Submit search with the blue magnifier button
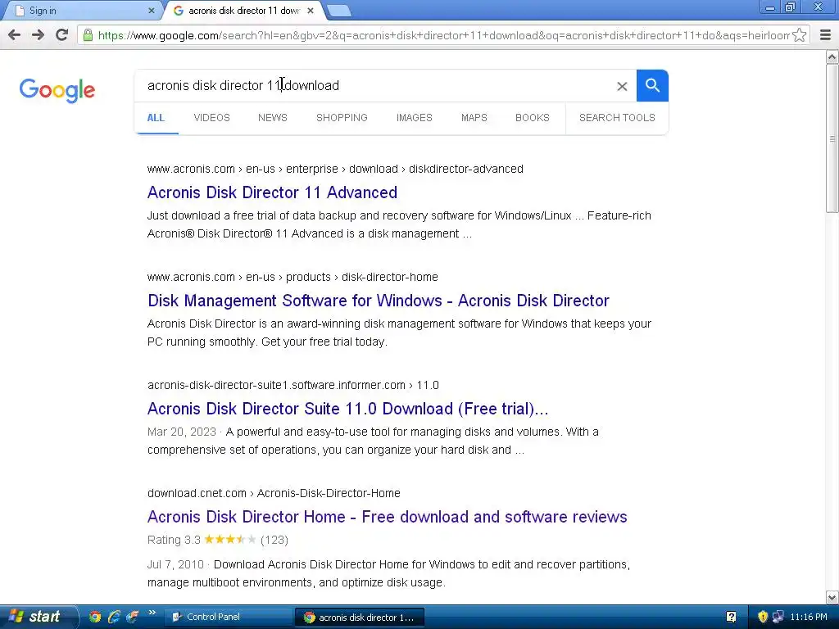This screenshot has height=629, width=839. [x=652, y=85]
